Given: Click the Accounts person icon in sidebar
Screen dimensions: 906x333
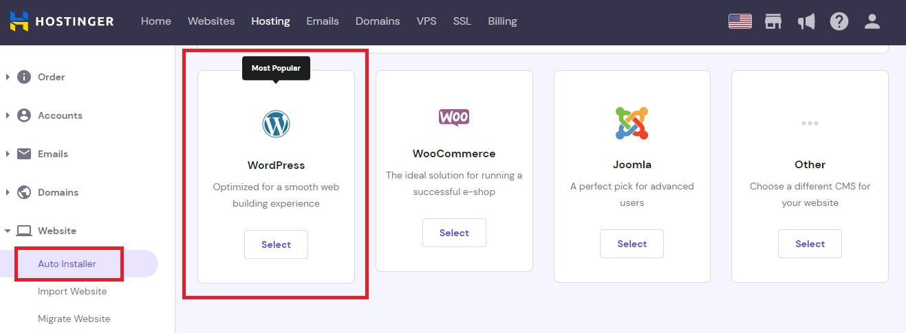Looking at the screenshot, I should click(x=24, y=115).
